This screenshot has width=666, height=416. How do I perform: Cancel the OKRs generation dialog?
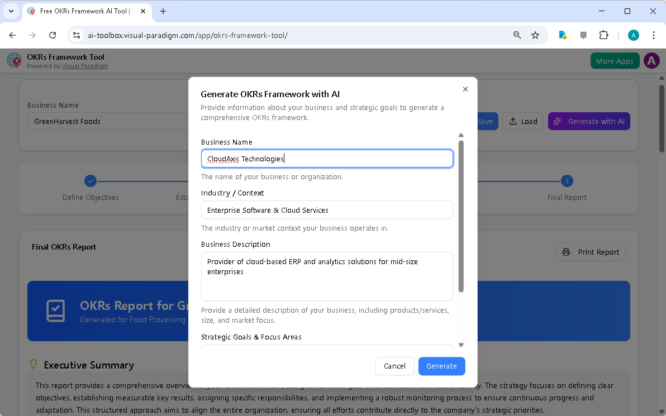coord(395,366)
